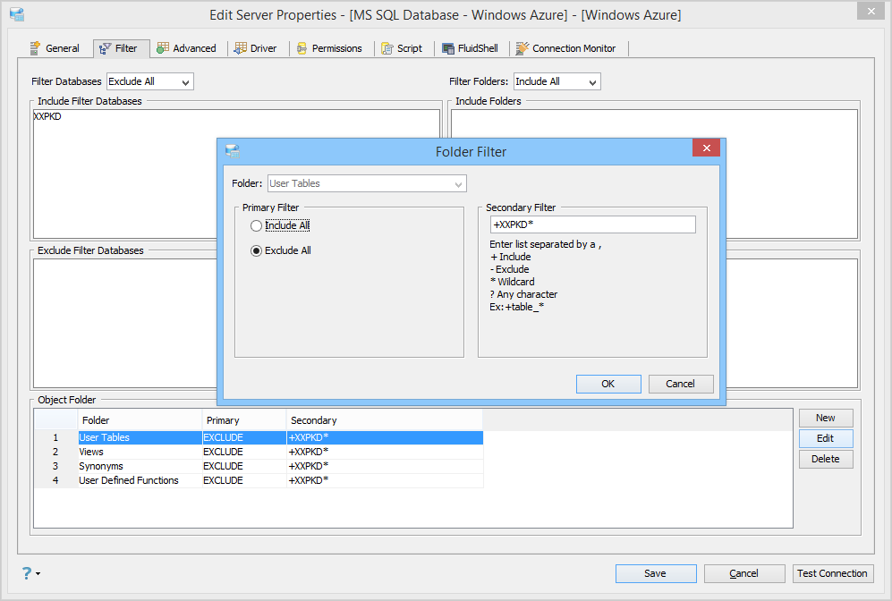
Task: Click the FluidShell tab icon
Action: [448, 48]
